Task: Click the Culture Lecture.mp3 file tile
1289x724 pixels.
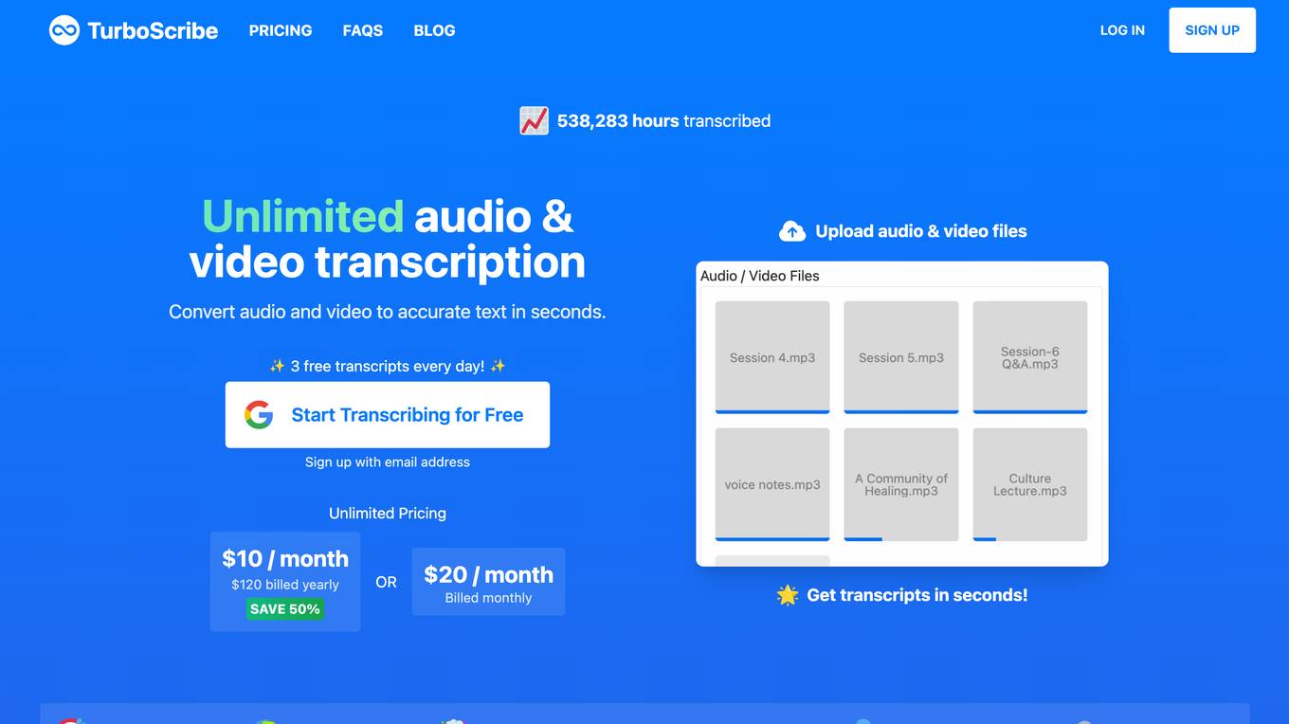Action: click(1030, 484)
